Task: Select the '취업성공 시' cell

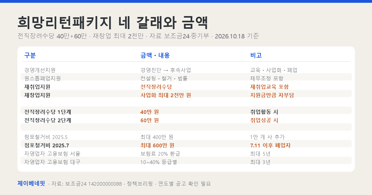Action: [264, 120]
